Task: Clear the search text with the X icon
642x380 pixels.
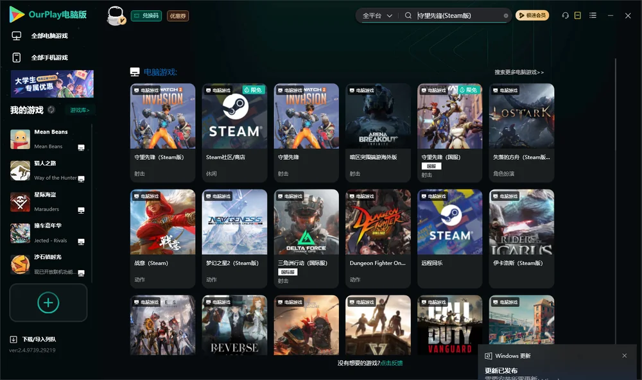Action: (x=506, y=15)
